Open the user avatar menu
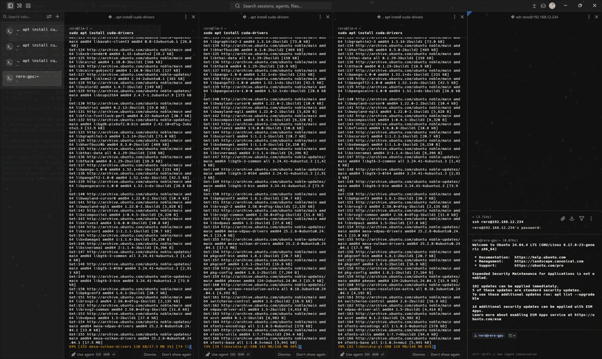Image resolution: width=602 pixels, height=359 pixels. pyautogui.click(x=552, y=6)
